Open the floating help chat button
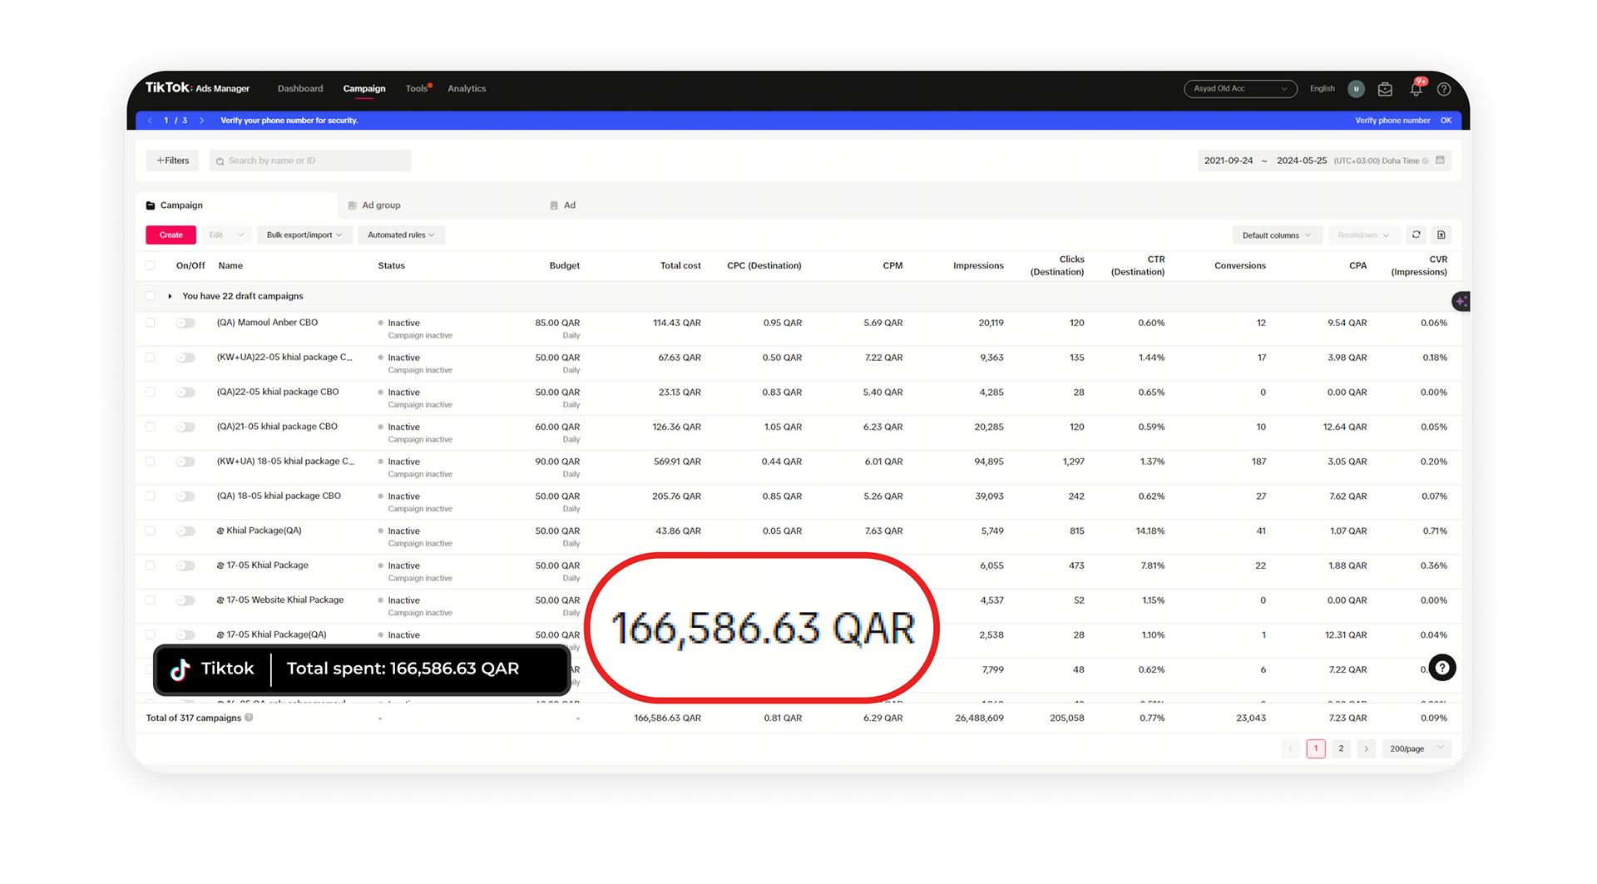Screen dimensions: 1597x884 [x=1442, y=668]
